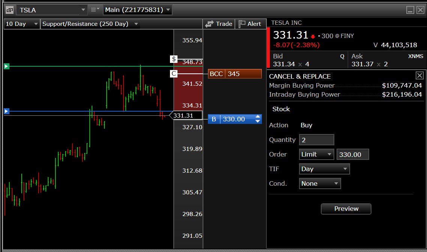This screenshot has width=427, height=252.
Task: Click the Alert flag button
Action: coord(250,24)
